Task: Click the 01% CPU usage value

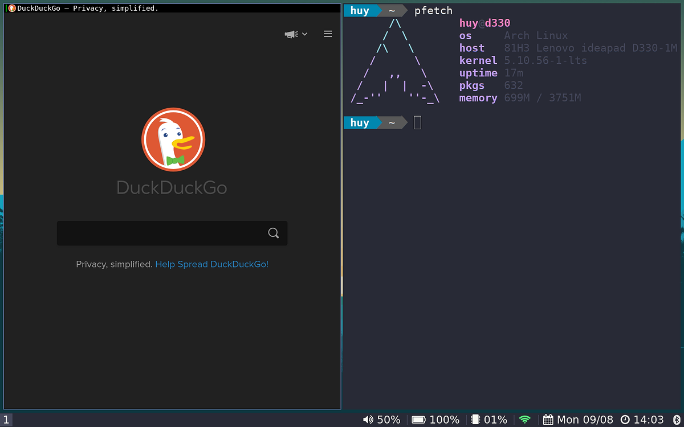Action: 495,420
